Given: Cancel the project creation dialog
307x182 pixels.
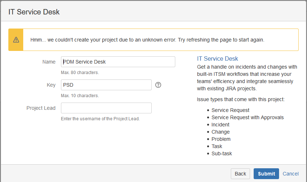Looking at the screenshot, I should click(x=291, y=174).
